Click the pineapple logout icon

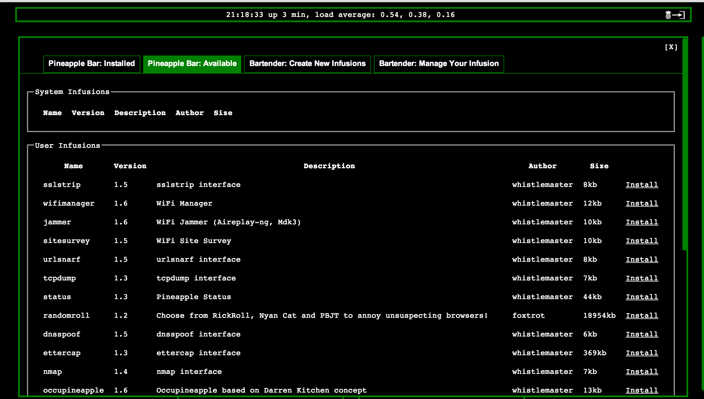click(674, 15)
